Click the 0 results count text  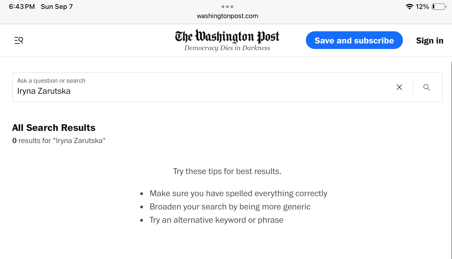tap(59, 141)
